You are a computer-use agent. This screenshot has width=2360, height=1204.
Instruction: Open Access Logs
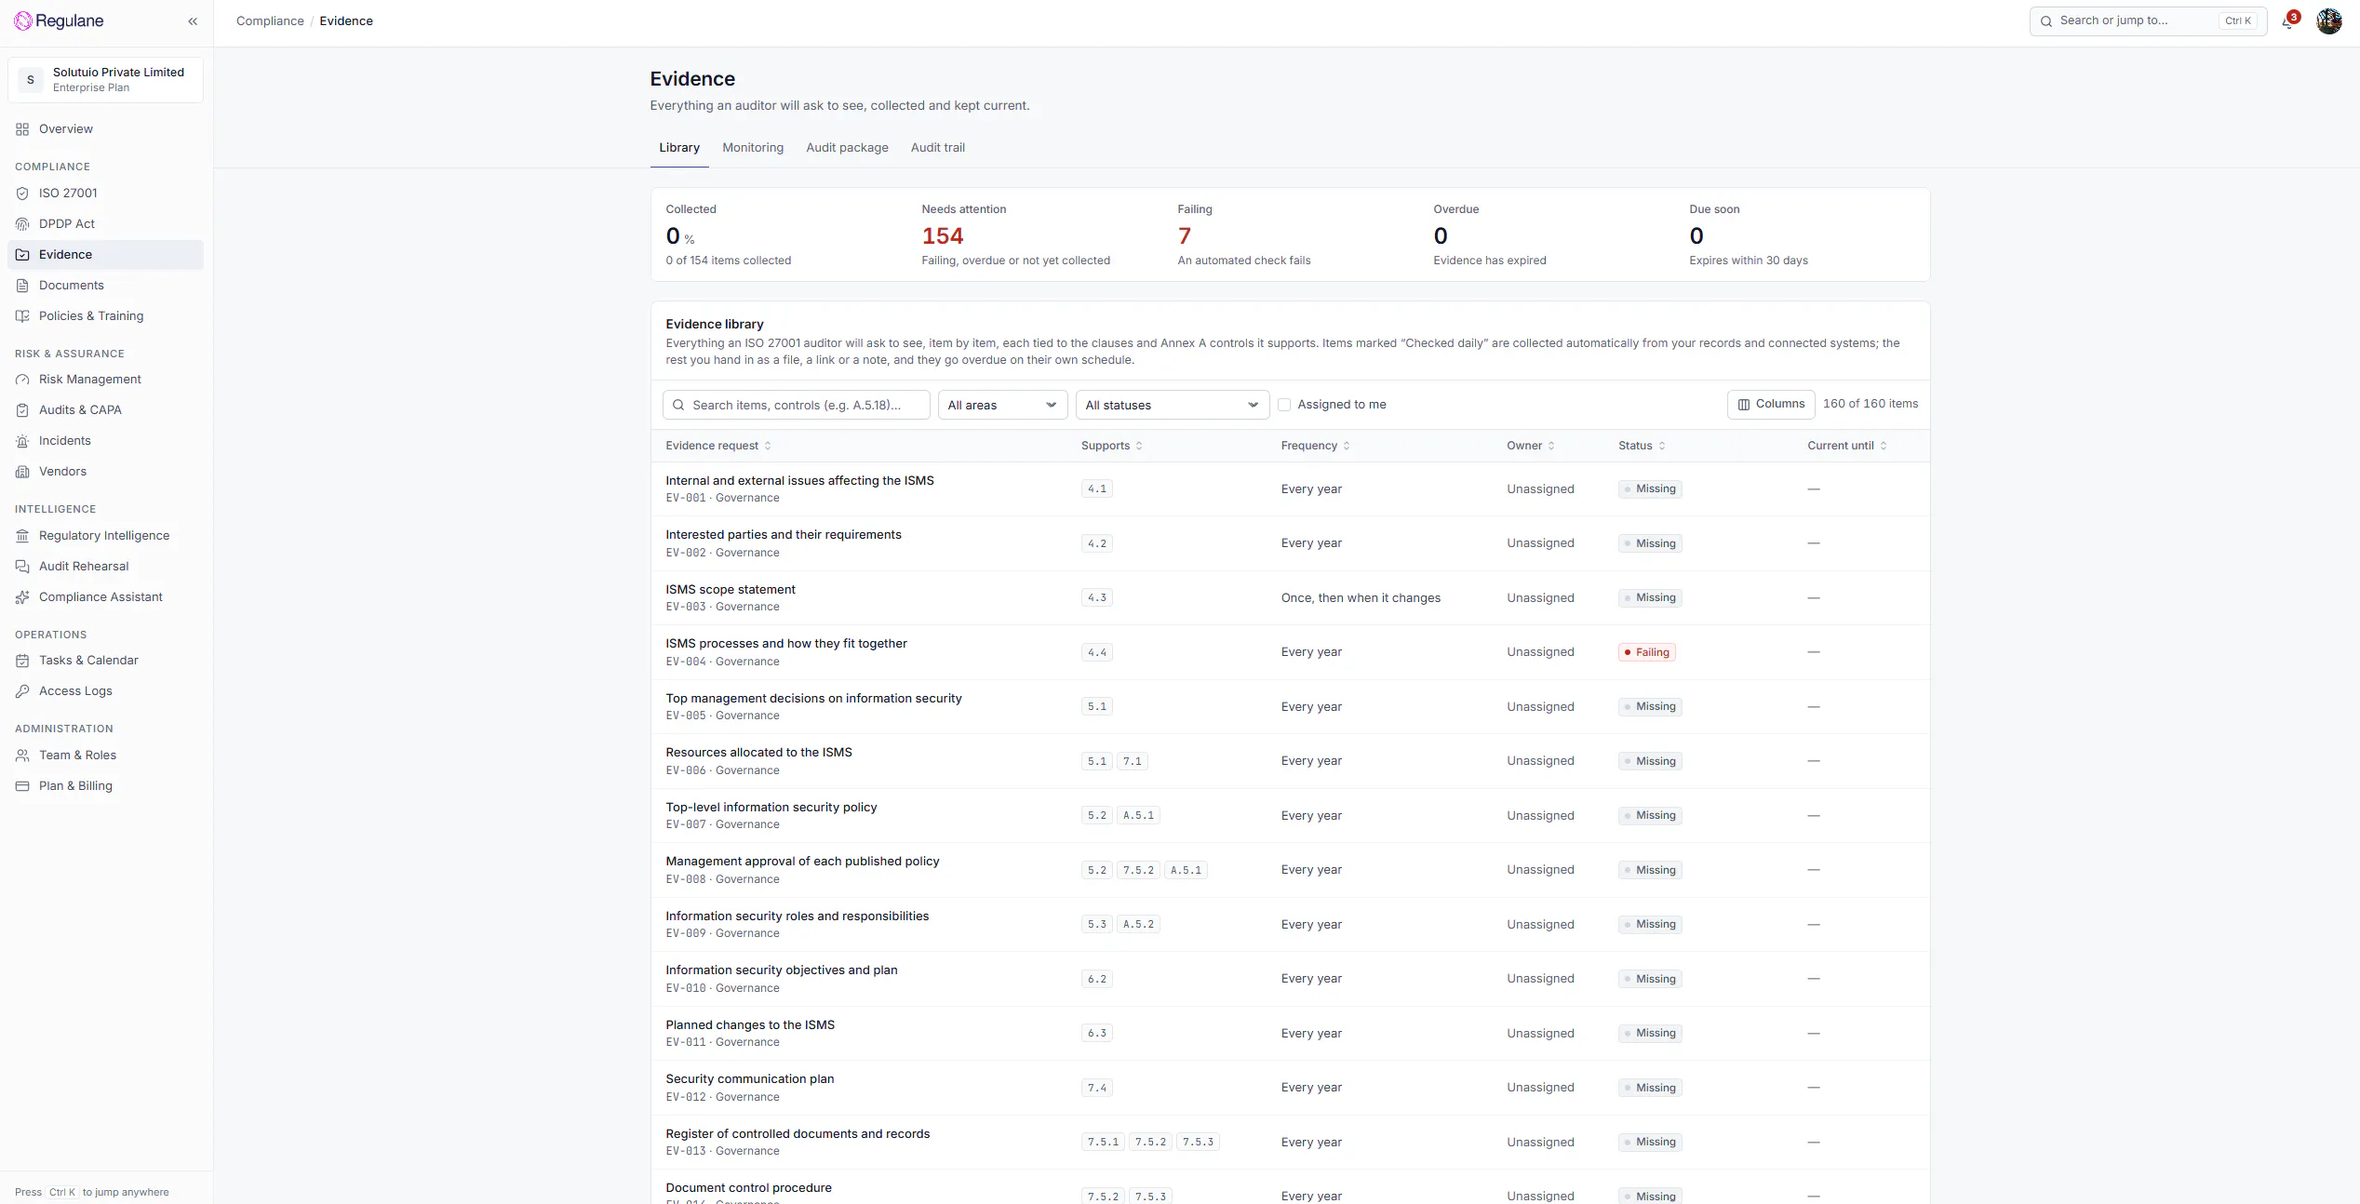[105, 691]
